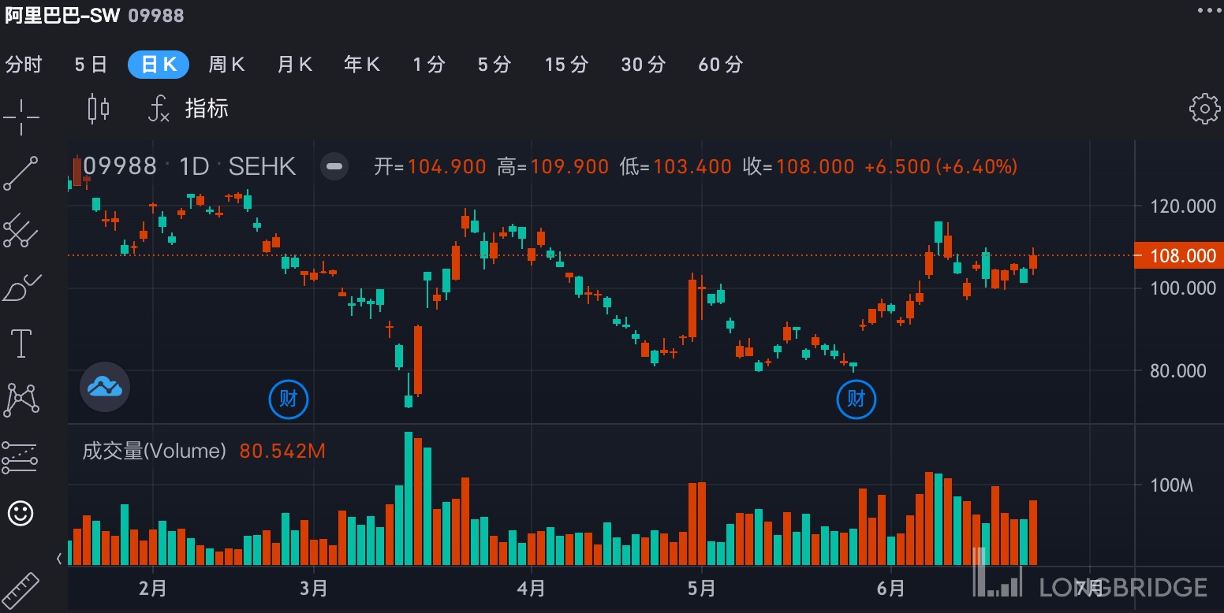Click the 6月 time axis label

click(891, 589)
